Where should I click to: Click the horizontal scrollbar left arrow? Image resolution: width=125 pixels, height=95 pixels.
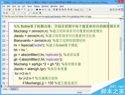[x=3, y=86]
